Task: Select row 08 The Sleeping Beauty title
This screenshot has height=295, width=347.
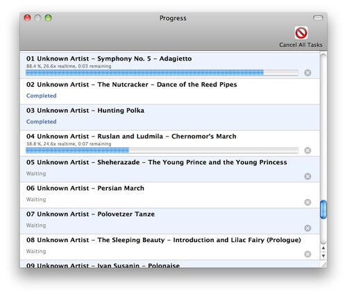Action: tap(164, 240)
